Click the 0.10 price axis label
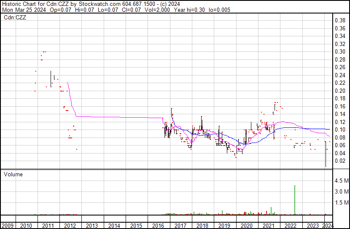Image resolution: width=350 pixels, height=229 pixels. [340, 130]
